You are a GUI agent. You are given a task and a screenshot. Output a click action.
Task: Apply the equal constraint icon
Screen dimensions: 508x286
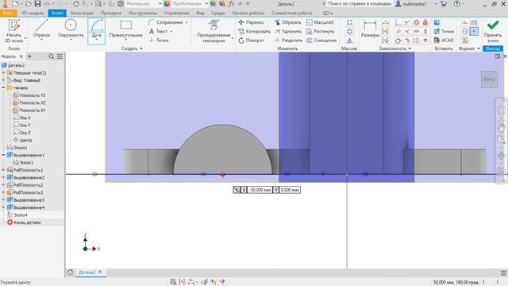click(x=425, y=41)
